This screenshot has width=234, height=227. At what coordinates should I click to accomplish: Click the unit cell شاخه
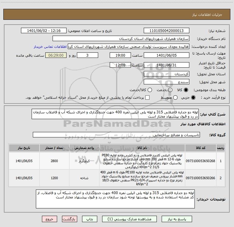(84, 178)
